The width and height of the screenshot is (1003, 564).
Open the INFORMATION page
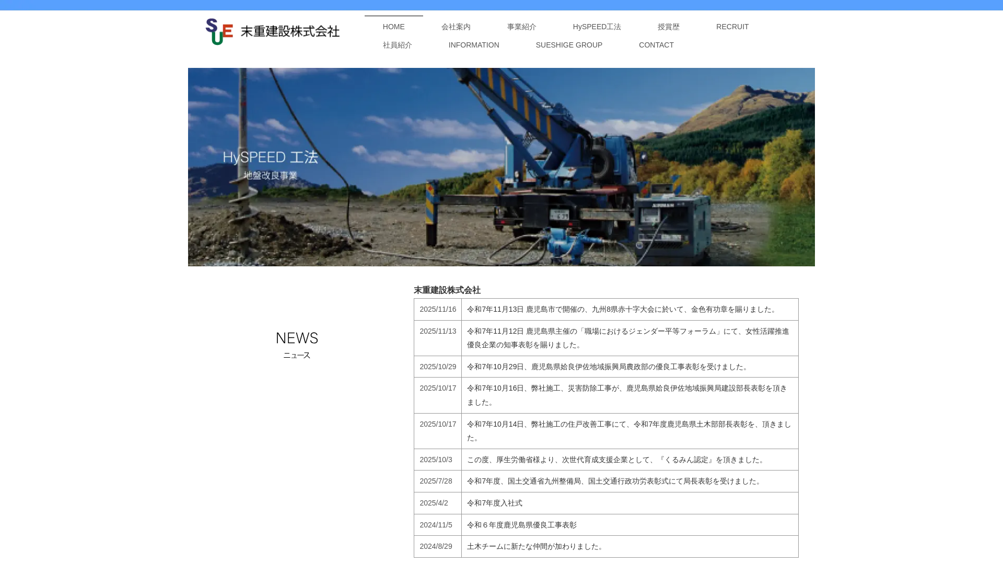(474, 45)
